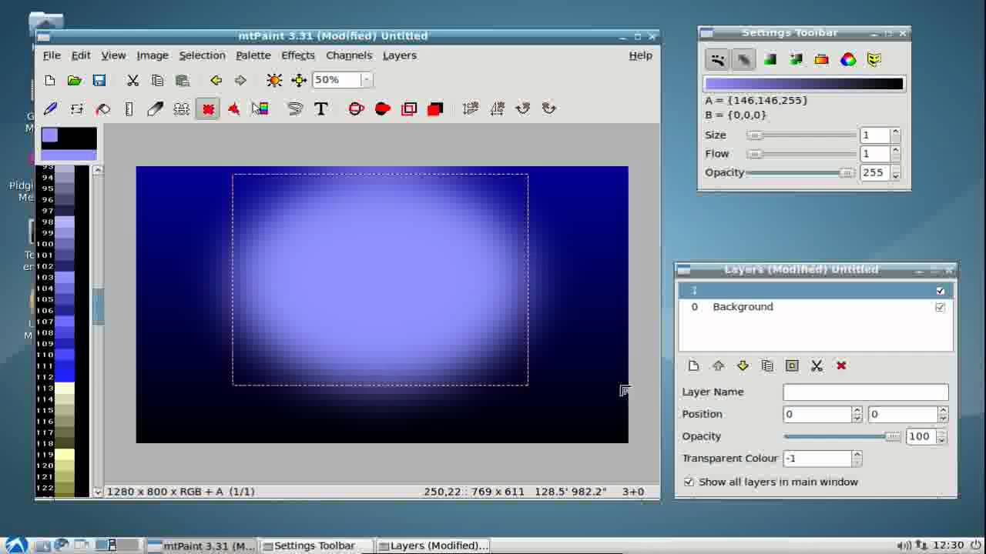
Task: Click the layer Opacity slider
Action: pyautogui.click(x=841, y=436)
